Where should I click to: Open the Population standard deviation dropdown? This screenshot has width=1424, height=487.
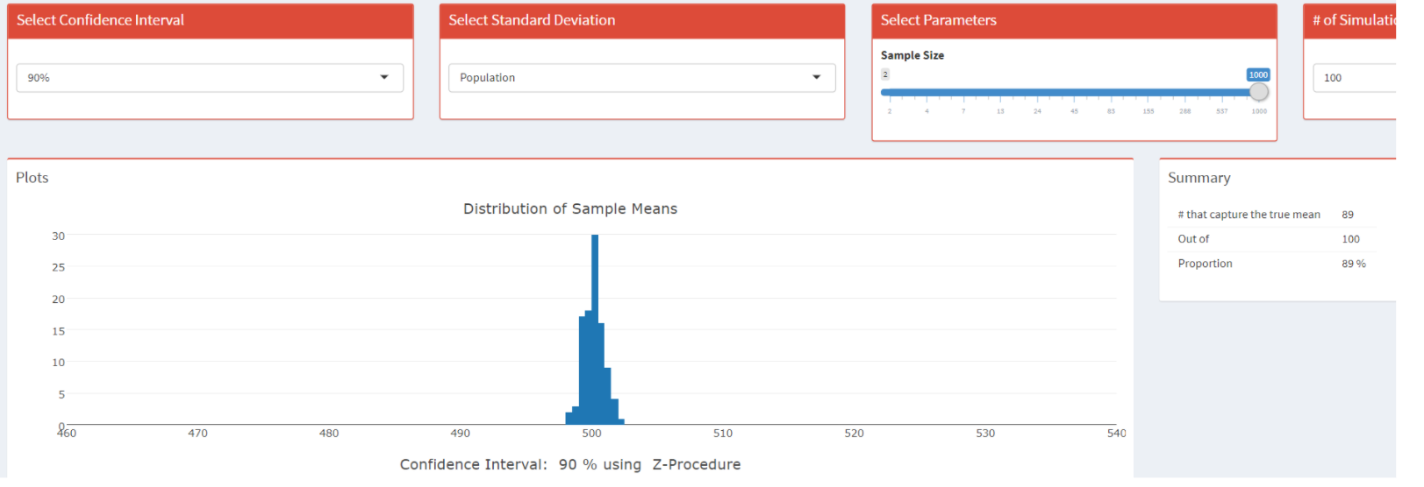pos(641,78)
